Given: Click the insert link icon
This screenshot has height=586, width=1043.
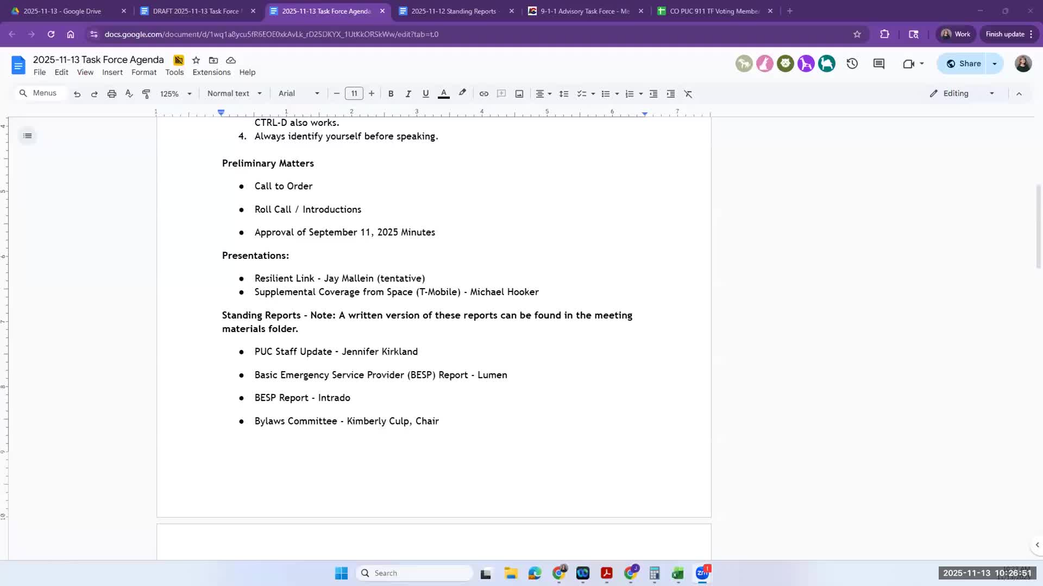Looking at the screenshot, I should click(x=483, y=94).
